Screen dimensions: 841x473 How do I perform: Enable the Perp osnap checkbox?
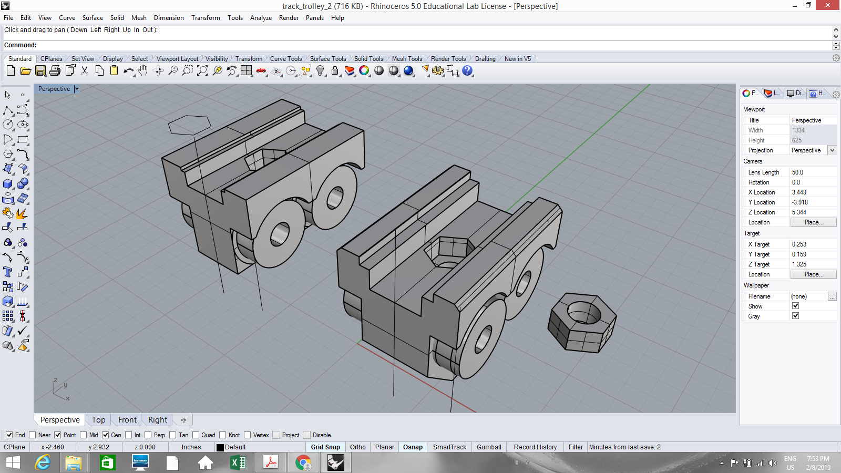[148, 435]
